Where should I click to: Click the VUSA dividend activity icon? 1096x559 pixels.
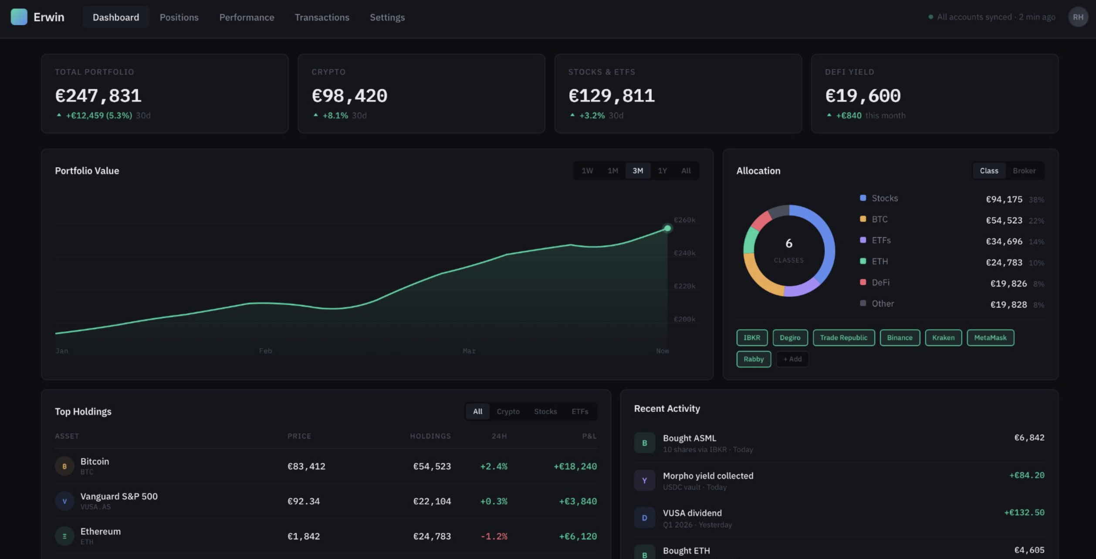tap(644, 518)
